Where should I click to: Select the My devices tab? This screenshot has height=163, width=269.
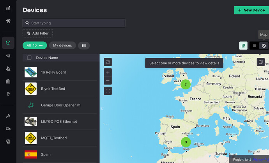point(62,46)
